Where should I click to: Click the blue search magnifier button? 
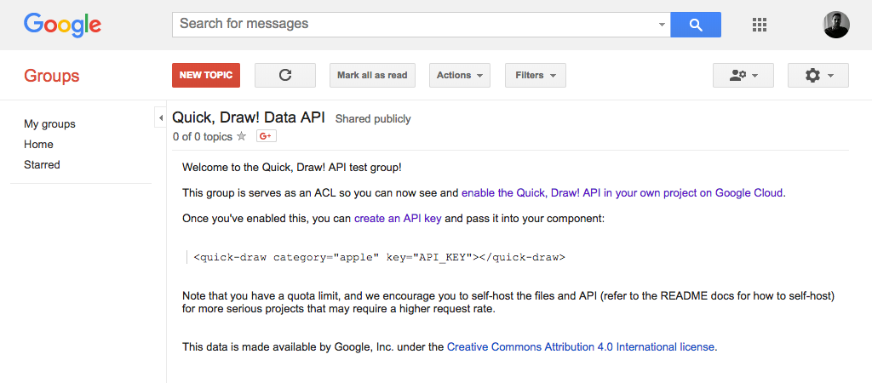click(x=696, y=25)
